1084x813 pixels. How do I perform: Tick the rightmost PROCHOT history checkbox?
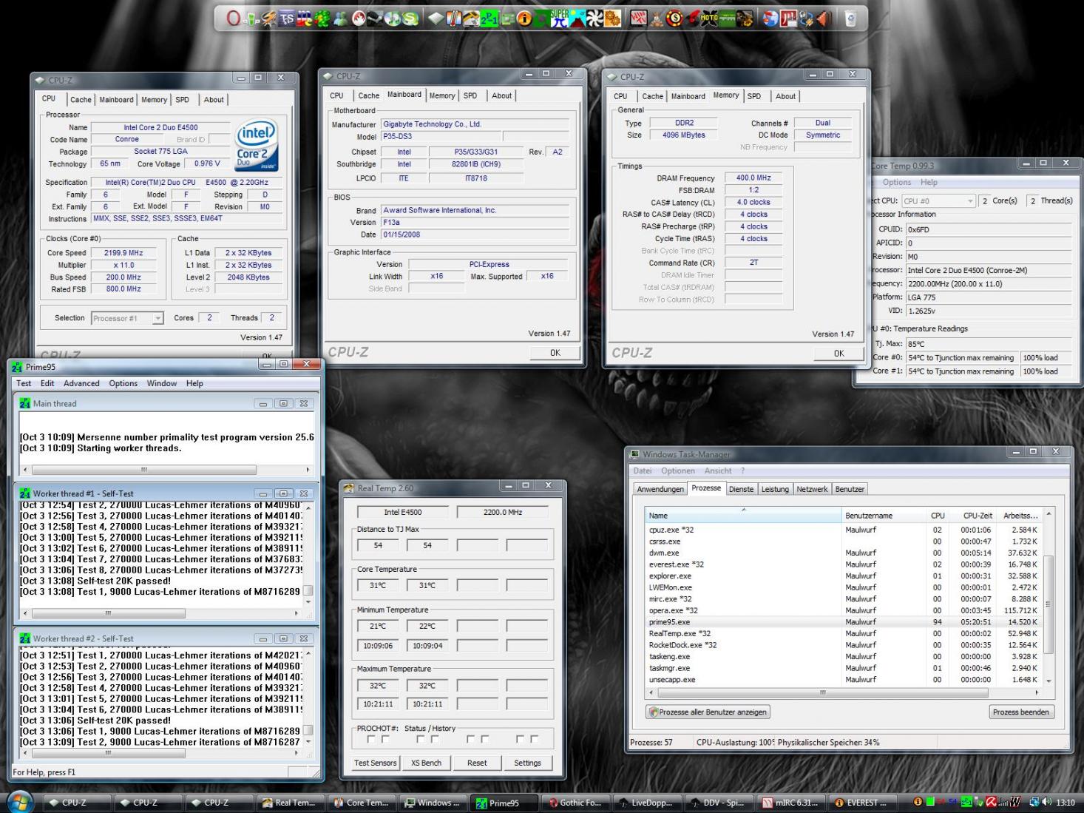(x=535, y=739)
